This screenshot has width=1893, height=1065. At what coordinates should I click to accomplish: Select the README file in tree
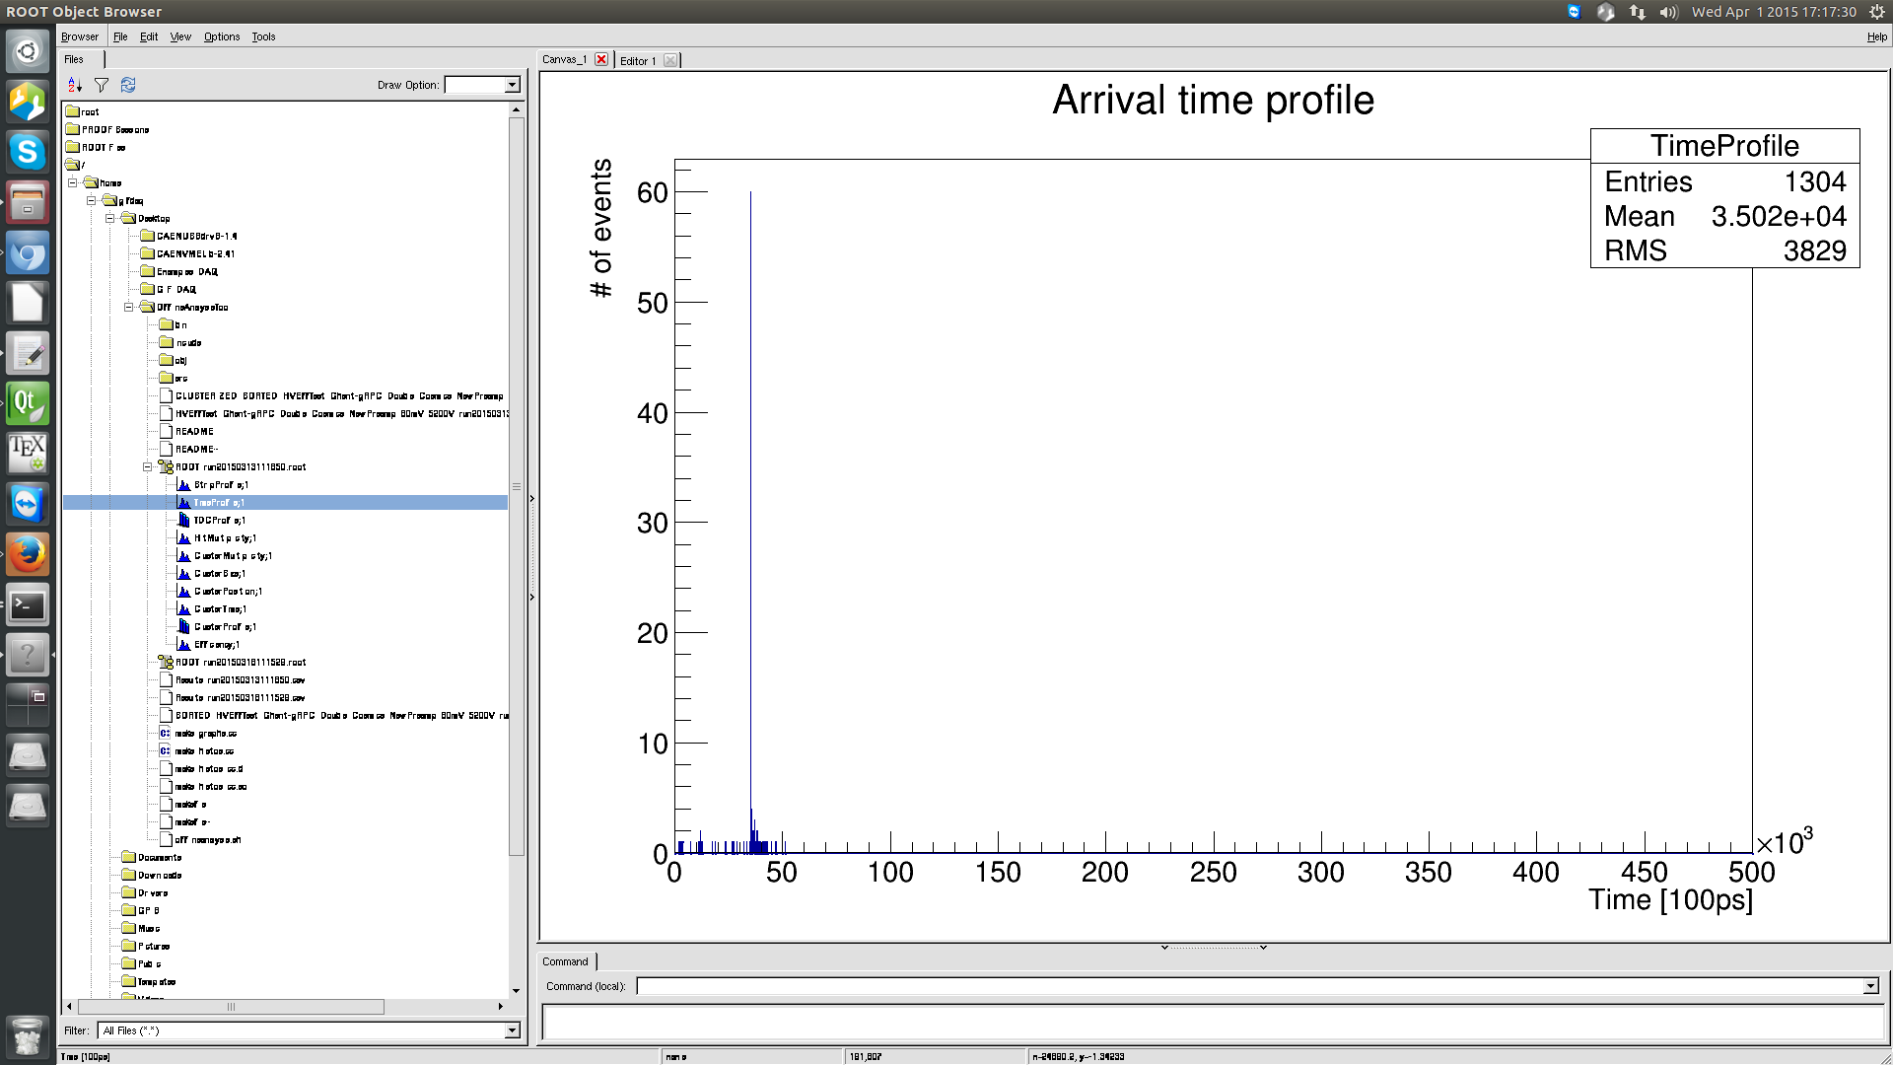coord(194,432)
